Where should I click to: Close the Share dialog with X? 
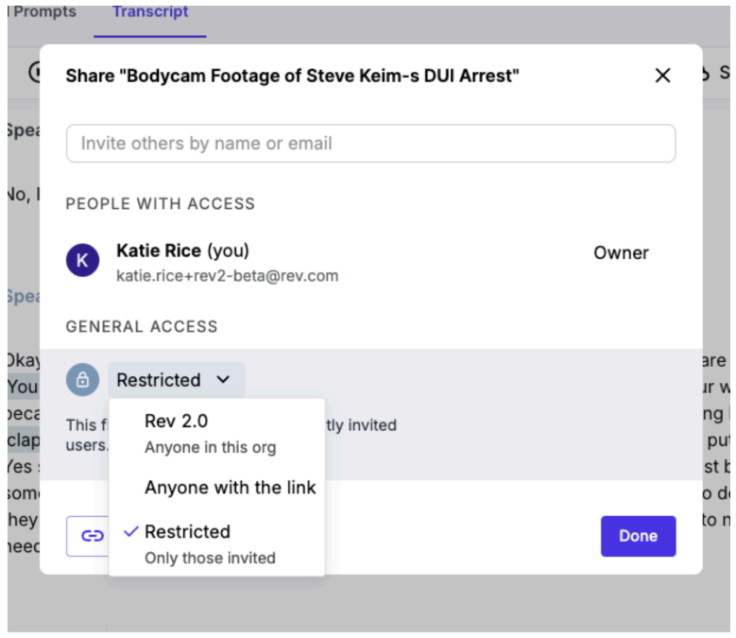tap(662, 75)
